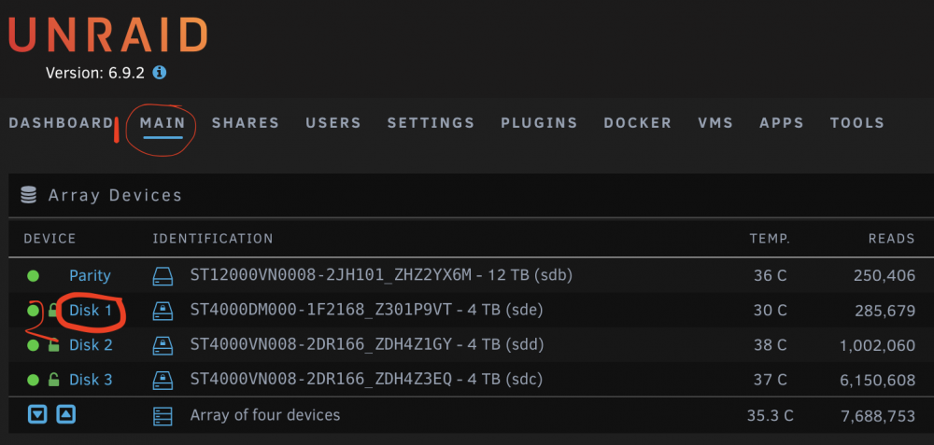This screenshot has height=445, width=934.
Task: Click Disk 3 green status indicator
Action: pos(34,380)
